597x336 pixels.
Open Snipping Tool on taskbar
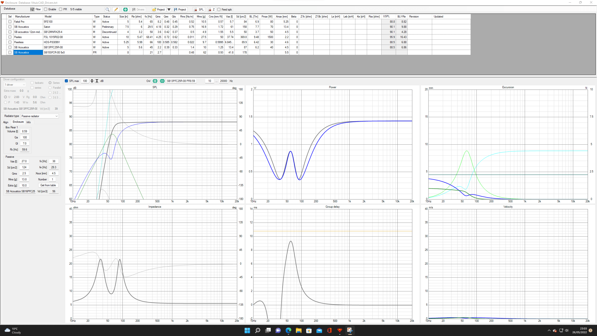click(350, 330)
